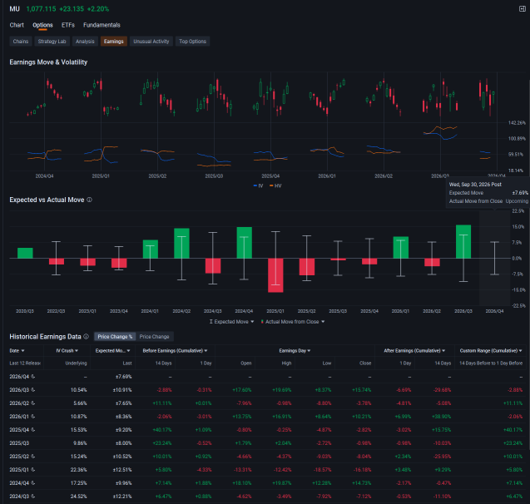Click the moon icon next to 2026/Q3
Image resolution: width=530 pixels, height=504 pixels.
[33, 390]
